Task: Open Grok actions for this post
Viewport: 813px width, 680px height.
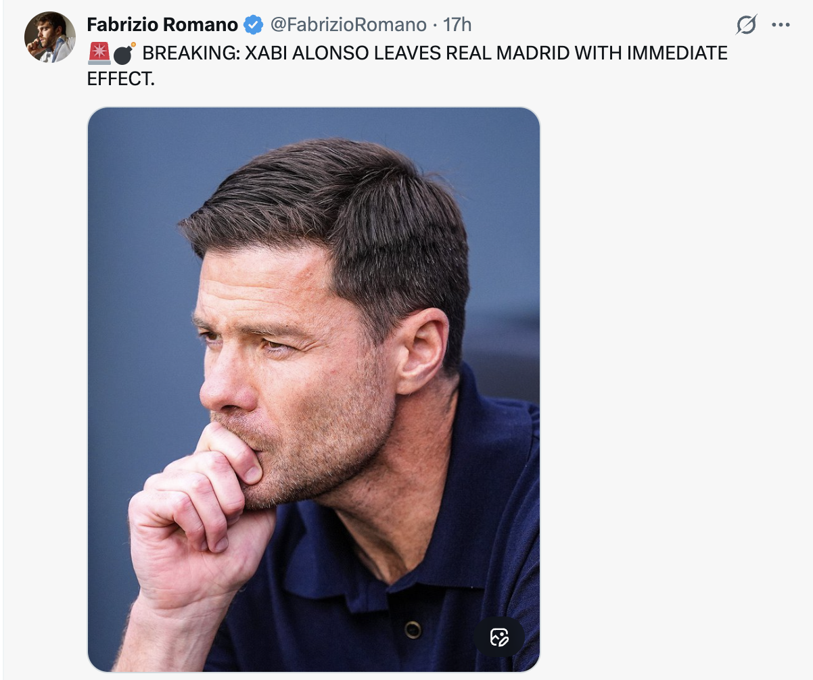Action: 746,26
